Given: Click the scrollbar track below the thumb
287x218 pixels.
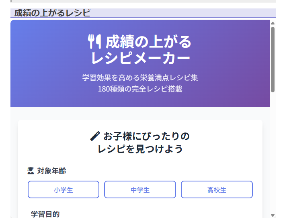Looking at the screenshot, I should tap(273, 153).
